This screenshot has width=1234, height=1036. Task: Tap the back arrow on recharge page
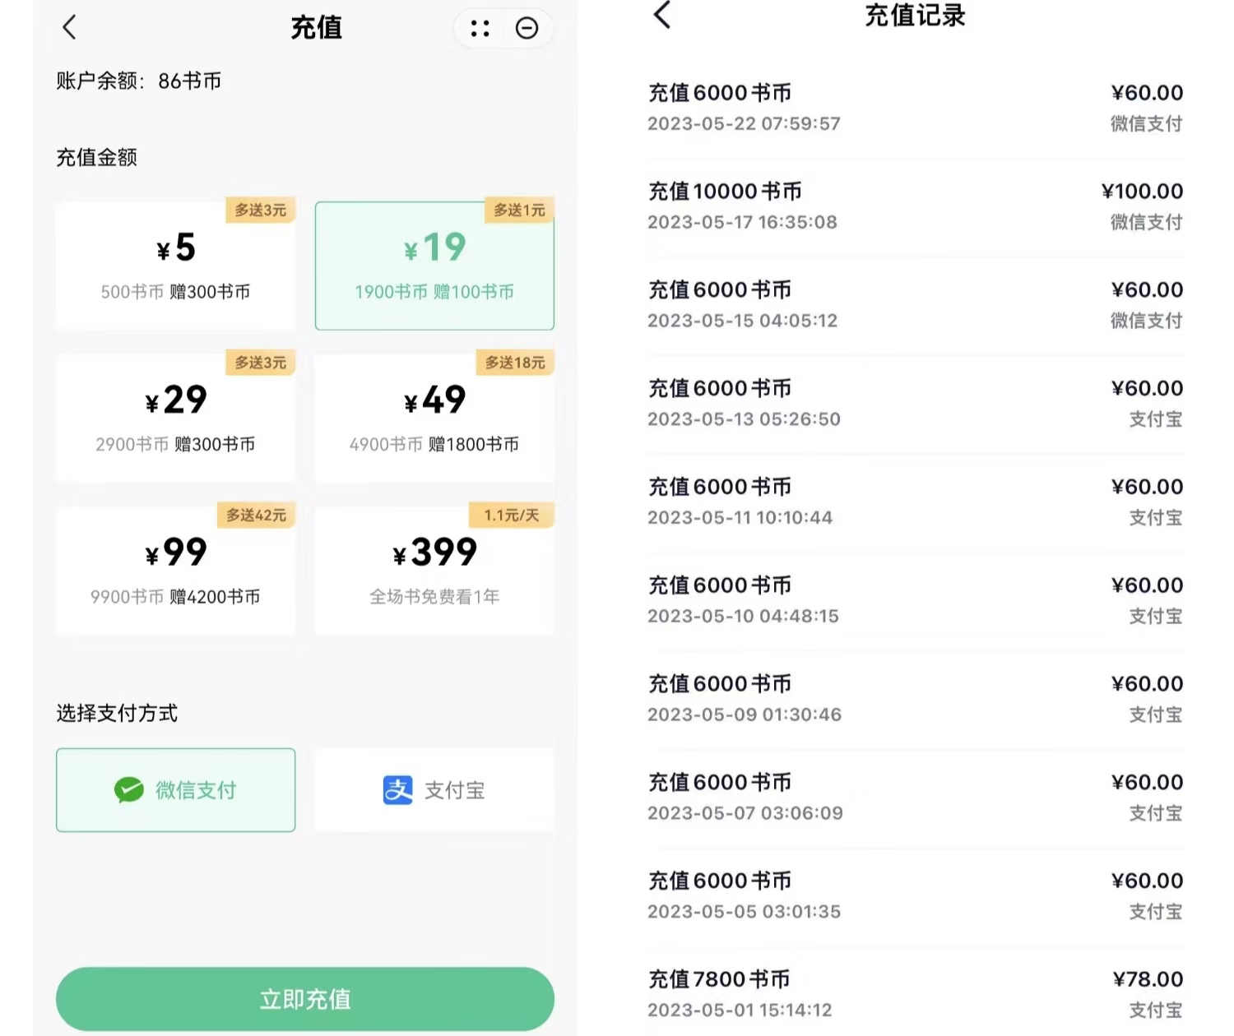70,28
